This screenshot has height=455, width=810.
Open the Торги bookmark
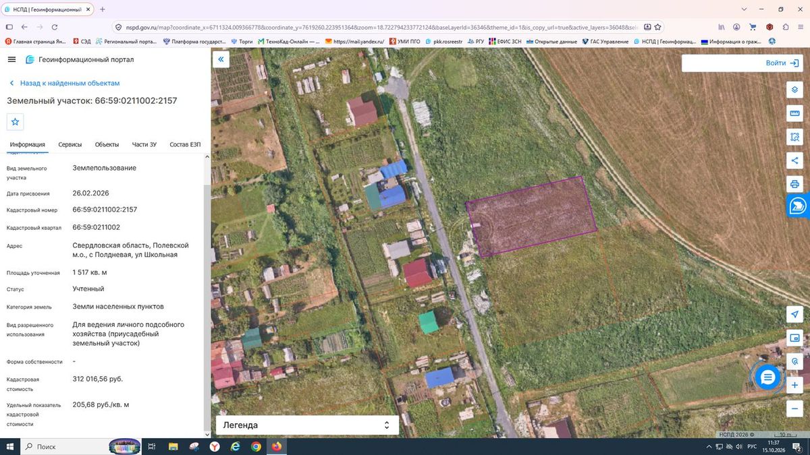tap(241, 42)
